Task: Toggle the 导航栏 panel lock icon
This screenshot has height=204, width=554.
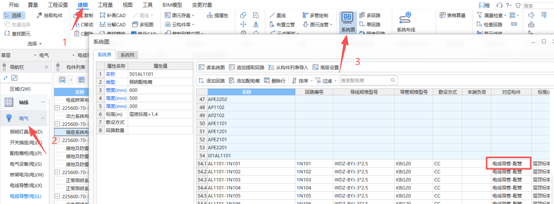Action: [x=4, y=67]
